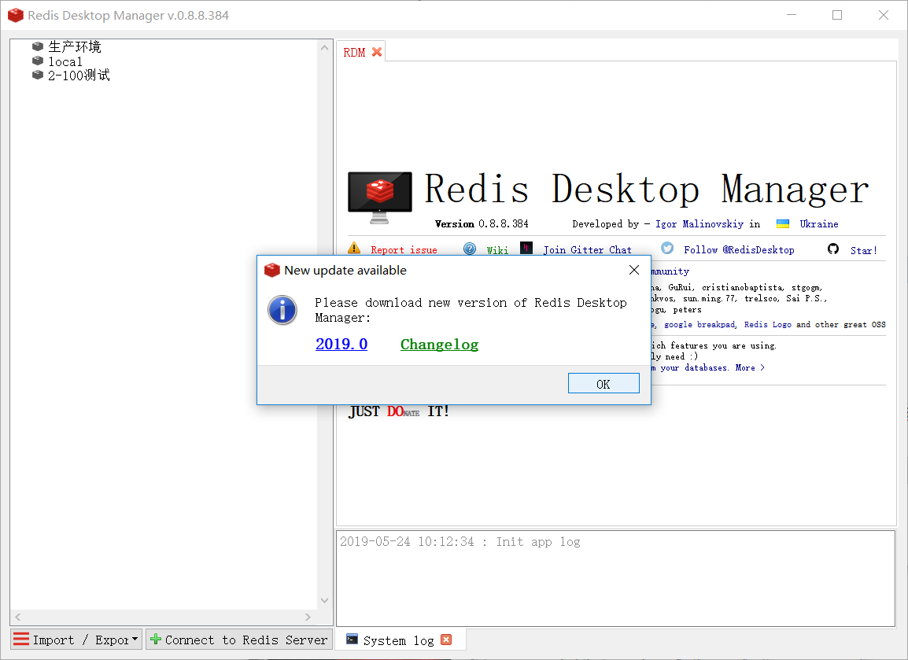Click the Redis app icon in title bar
This screenshot has width=908, height=660.
[x=16, y=16]
